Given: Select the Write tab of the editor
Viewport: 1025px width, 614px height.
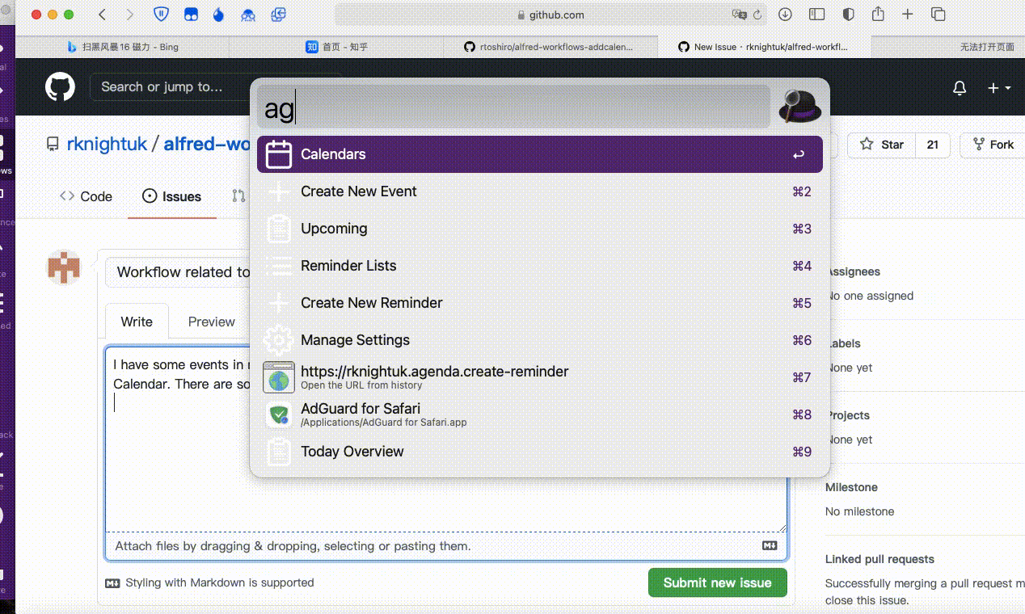Looking at the screenshot, I should [137, 322].
